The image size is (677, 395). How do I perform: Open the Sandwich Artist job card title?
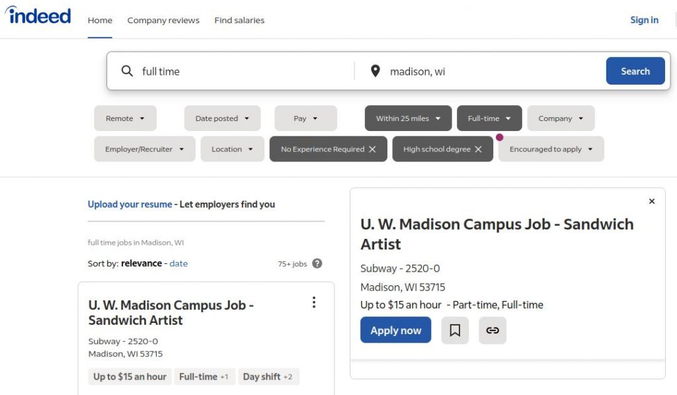[171, 312]
